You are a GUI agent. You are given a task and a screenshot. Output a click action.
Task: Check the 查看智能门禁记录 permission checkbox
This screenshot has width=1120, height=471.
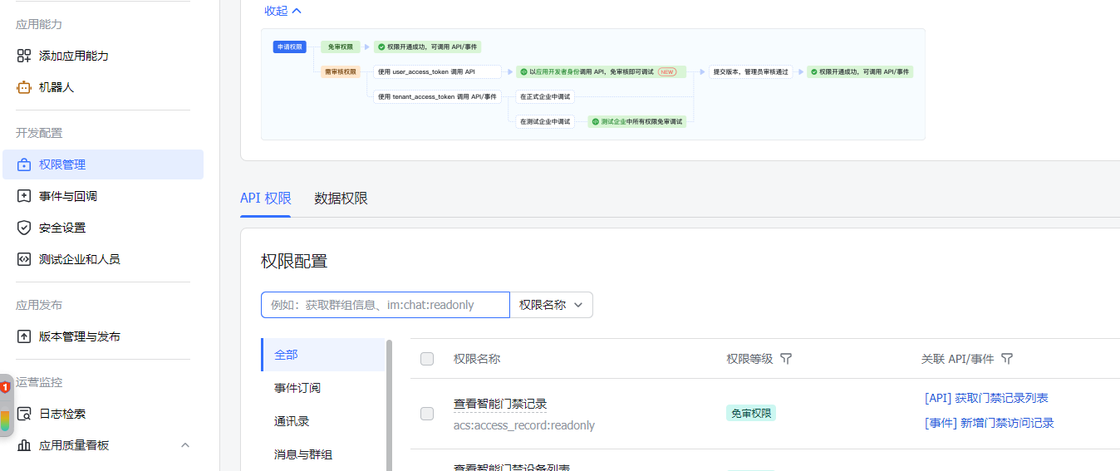[427, 414]
